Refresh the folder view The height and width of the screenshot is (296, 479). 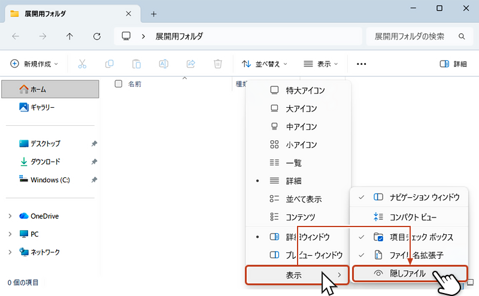point(97,37)
